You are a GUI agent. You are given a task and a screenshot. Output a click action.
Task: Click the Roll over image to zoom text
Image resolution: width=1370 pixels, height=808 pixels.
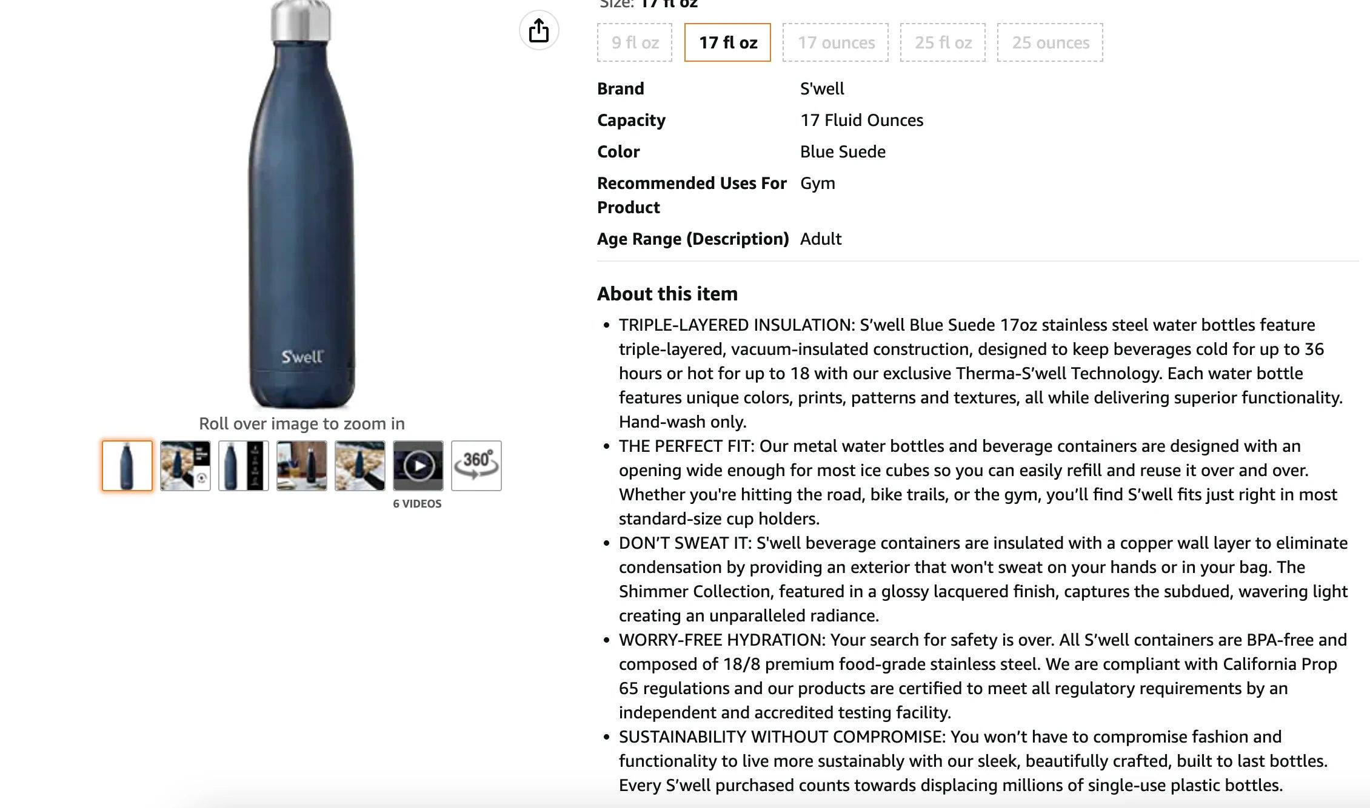(x=302, y=423)
